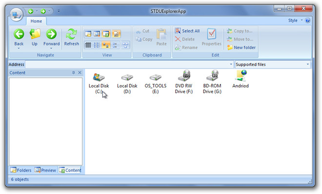Screen dimensions: 322x194
Task: Toggle the highlighted chart-like view icon
Action: click(116, 34)
